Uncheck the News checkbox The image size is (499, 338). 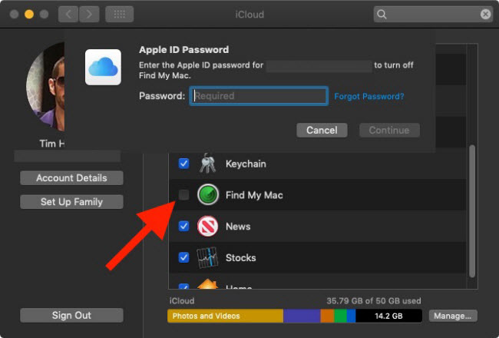(x=183, y=227)
